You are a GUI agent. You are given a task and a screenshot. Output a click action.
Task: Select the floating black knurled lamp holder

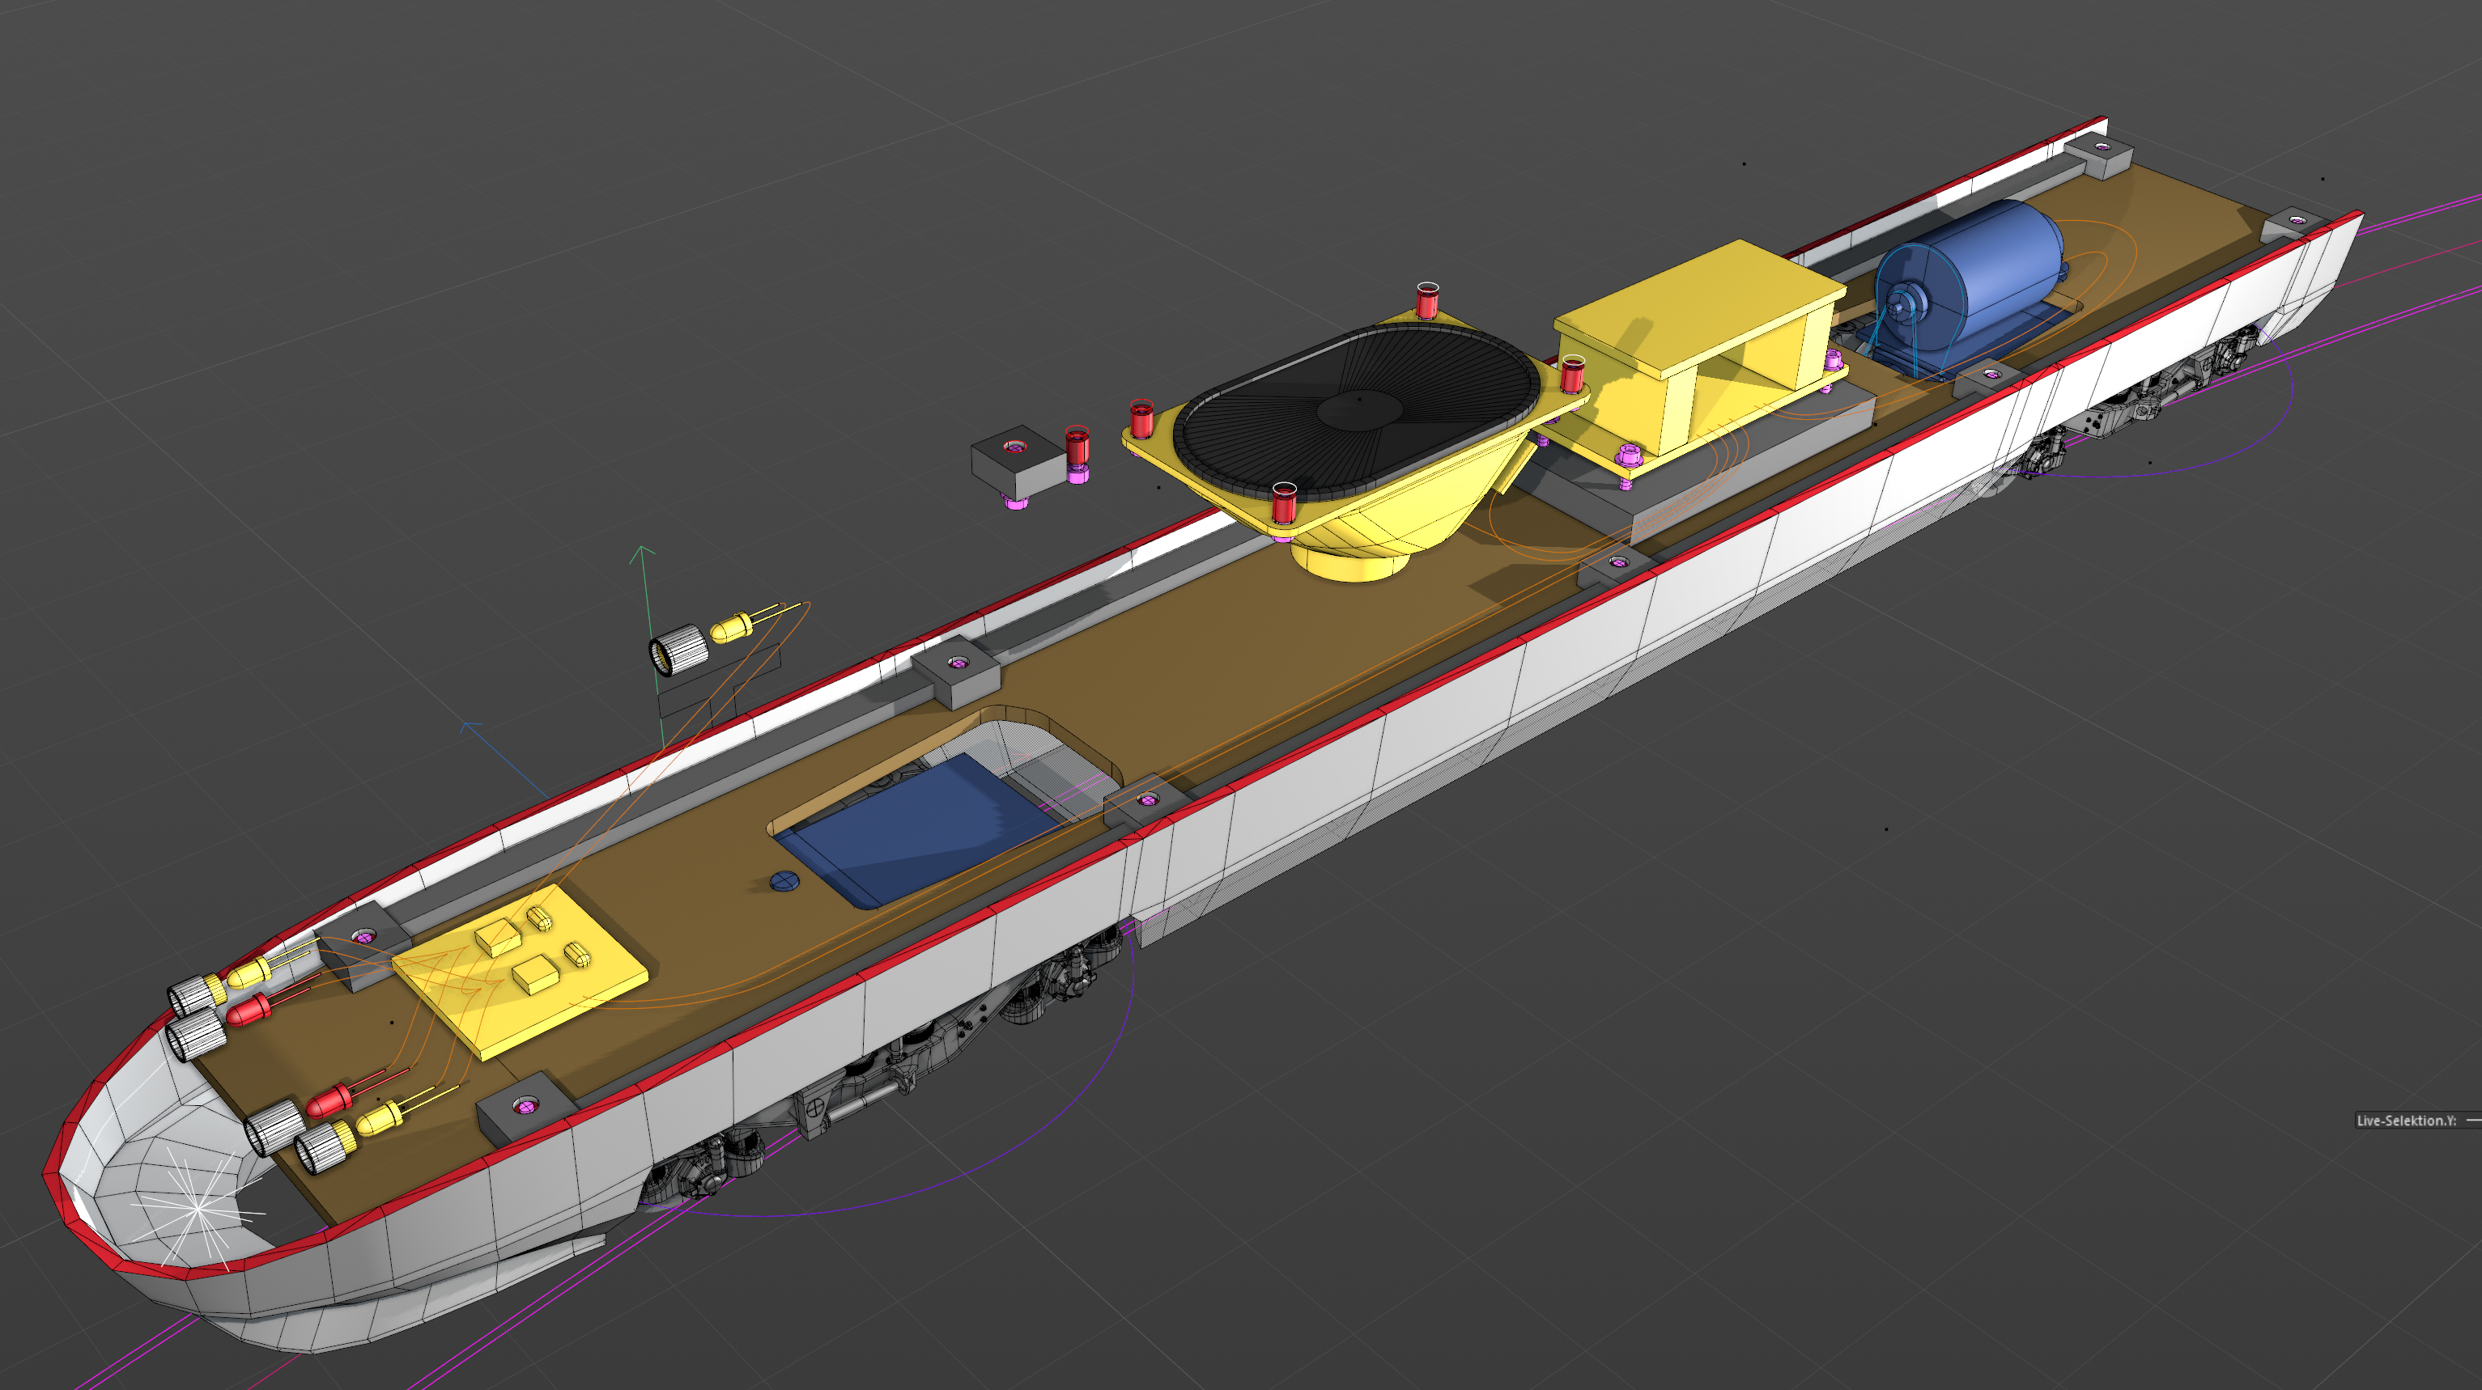coord(678,651)
